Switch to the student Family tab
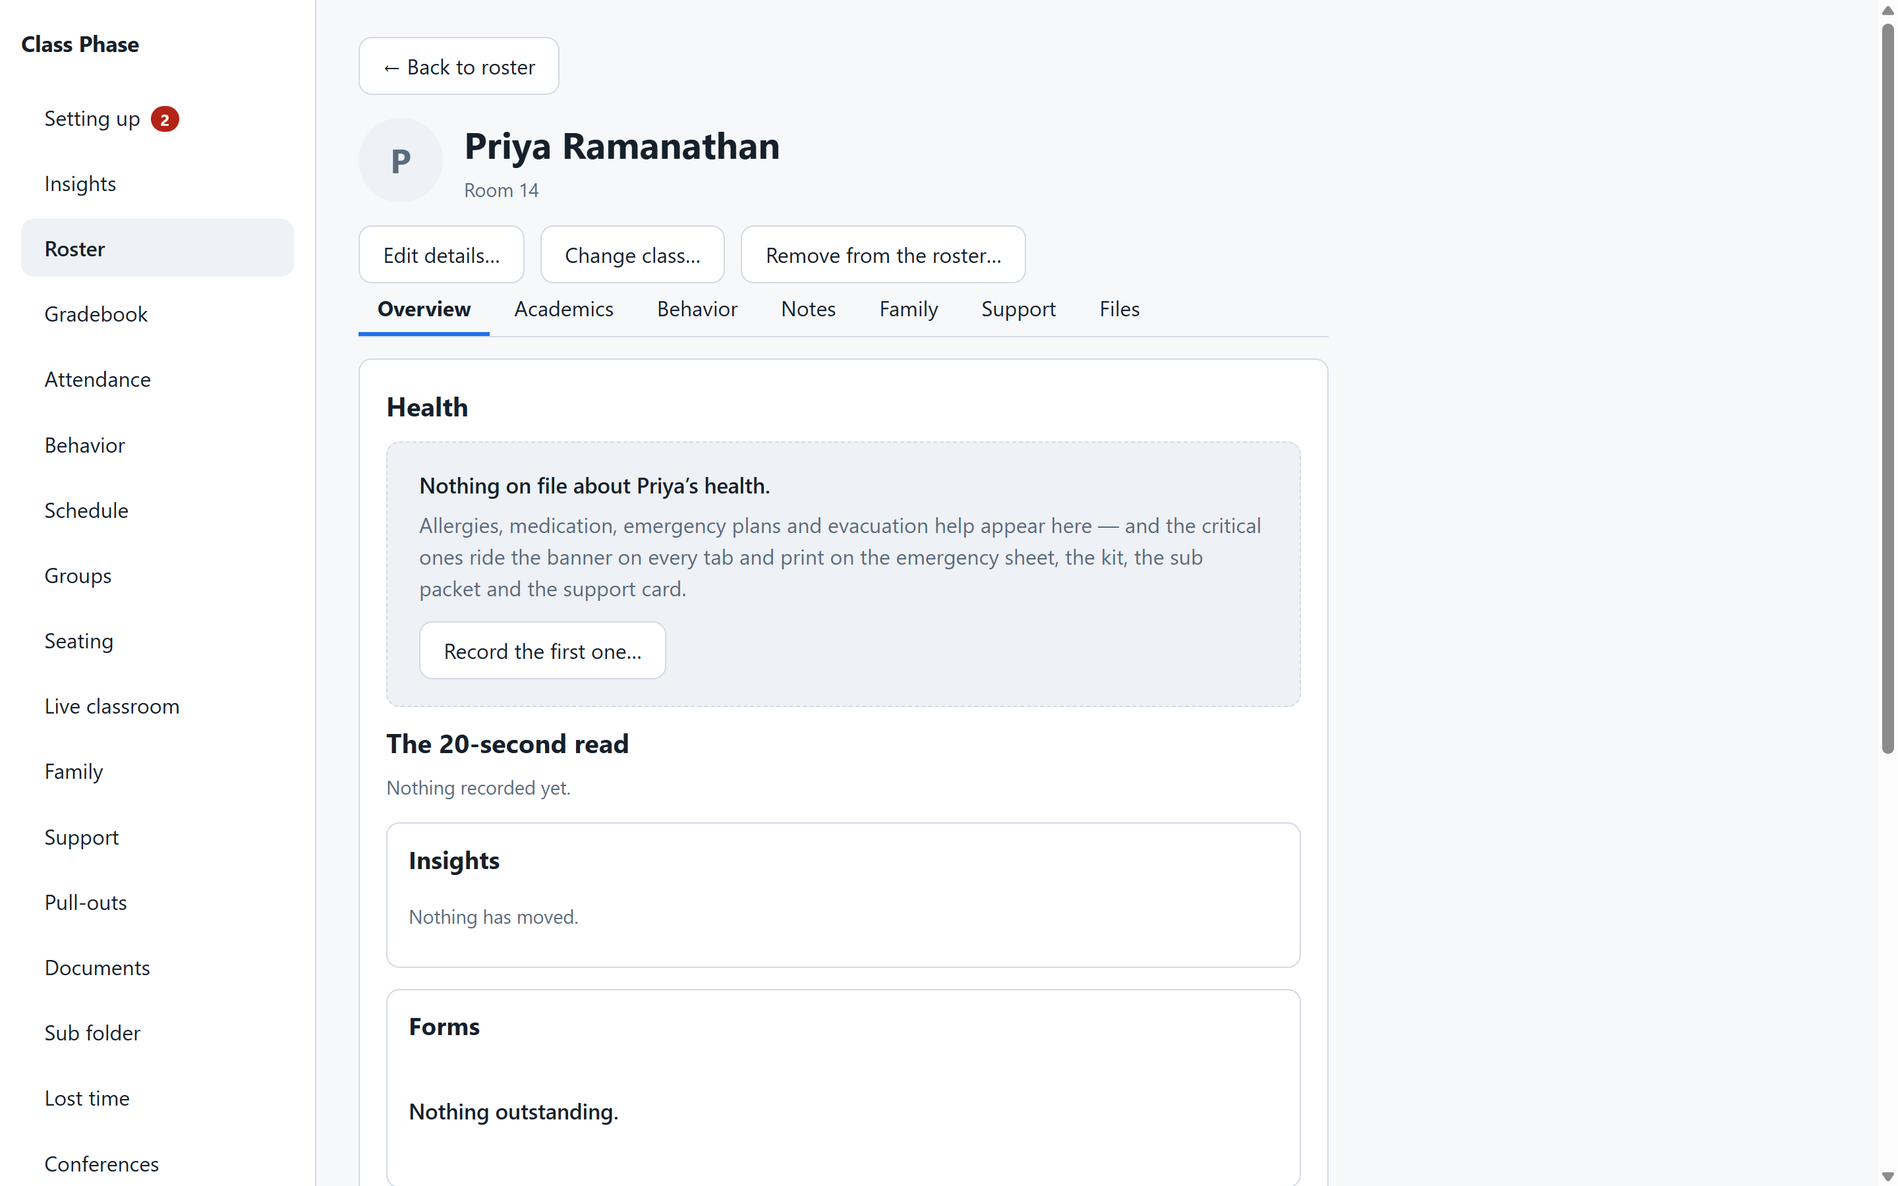The image size is (1898, 1186). point(908,309)
